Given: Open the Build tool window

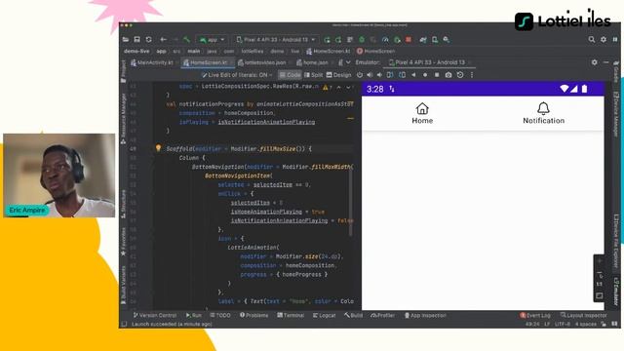Looking at the screenshot, I should 353,315.
